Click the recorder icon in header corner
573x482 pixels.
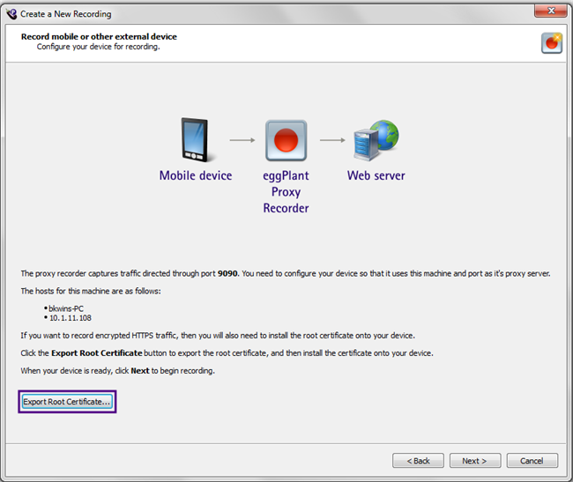(551, 43)
